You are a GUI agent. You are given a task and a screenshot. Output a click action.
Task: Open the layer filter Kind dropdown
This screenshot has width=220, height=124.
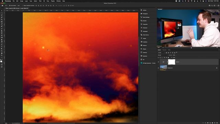[x=161, y=53]
